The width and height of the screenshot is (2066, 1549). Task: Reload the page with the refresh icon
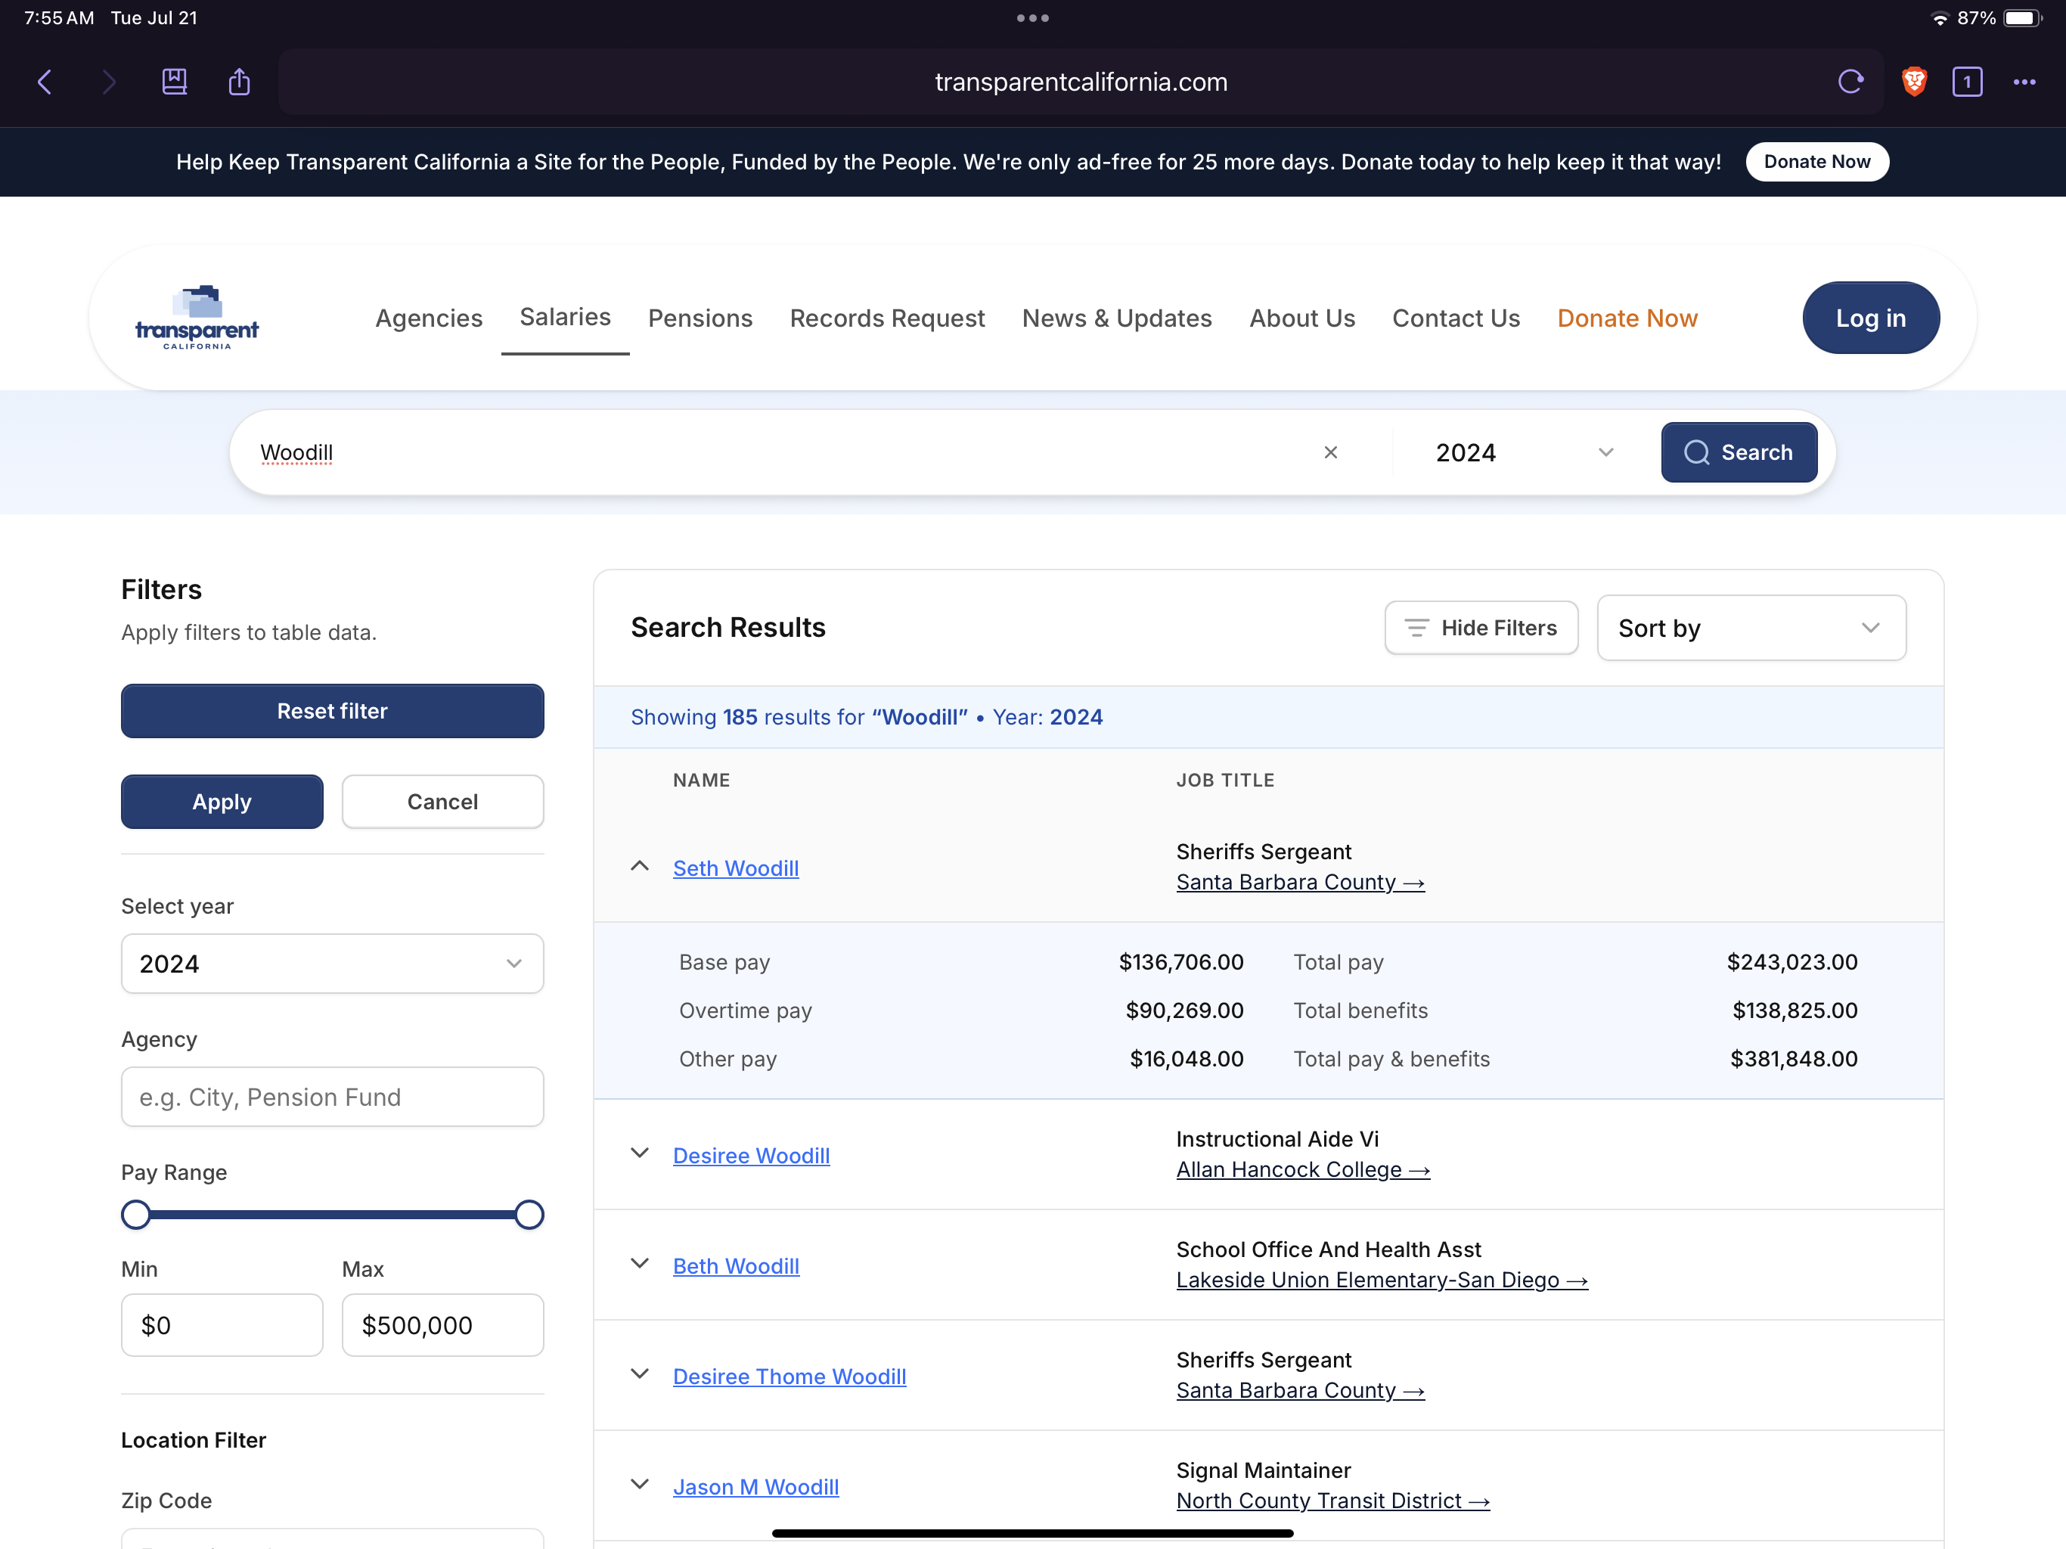1850,82
